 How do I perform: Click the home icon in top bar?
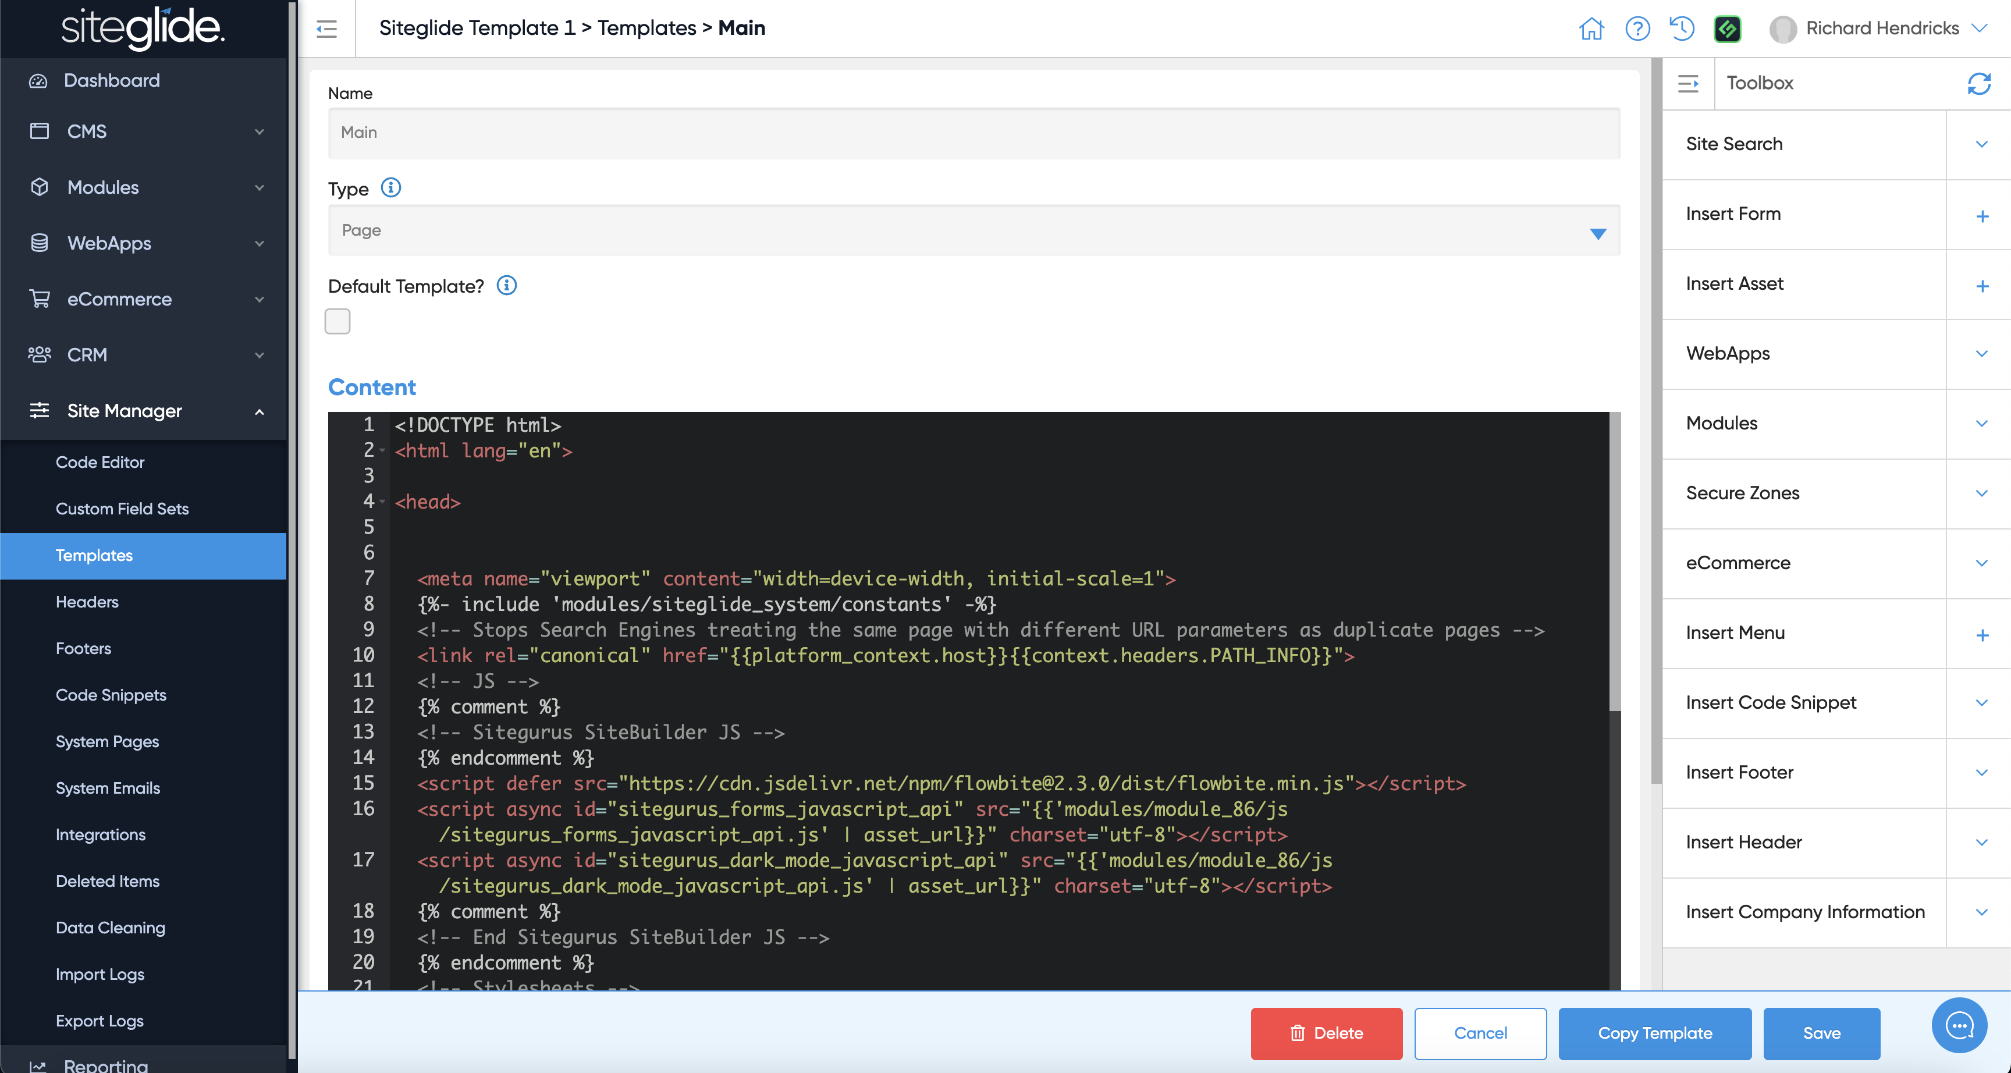(x=1591, y=29)
